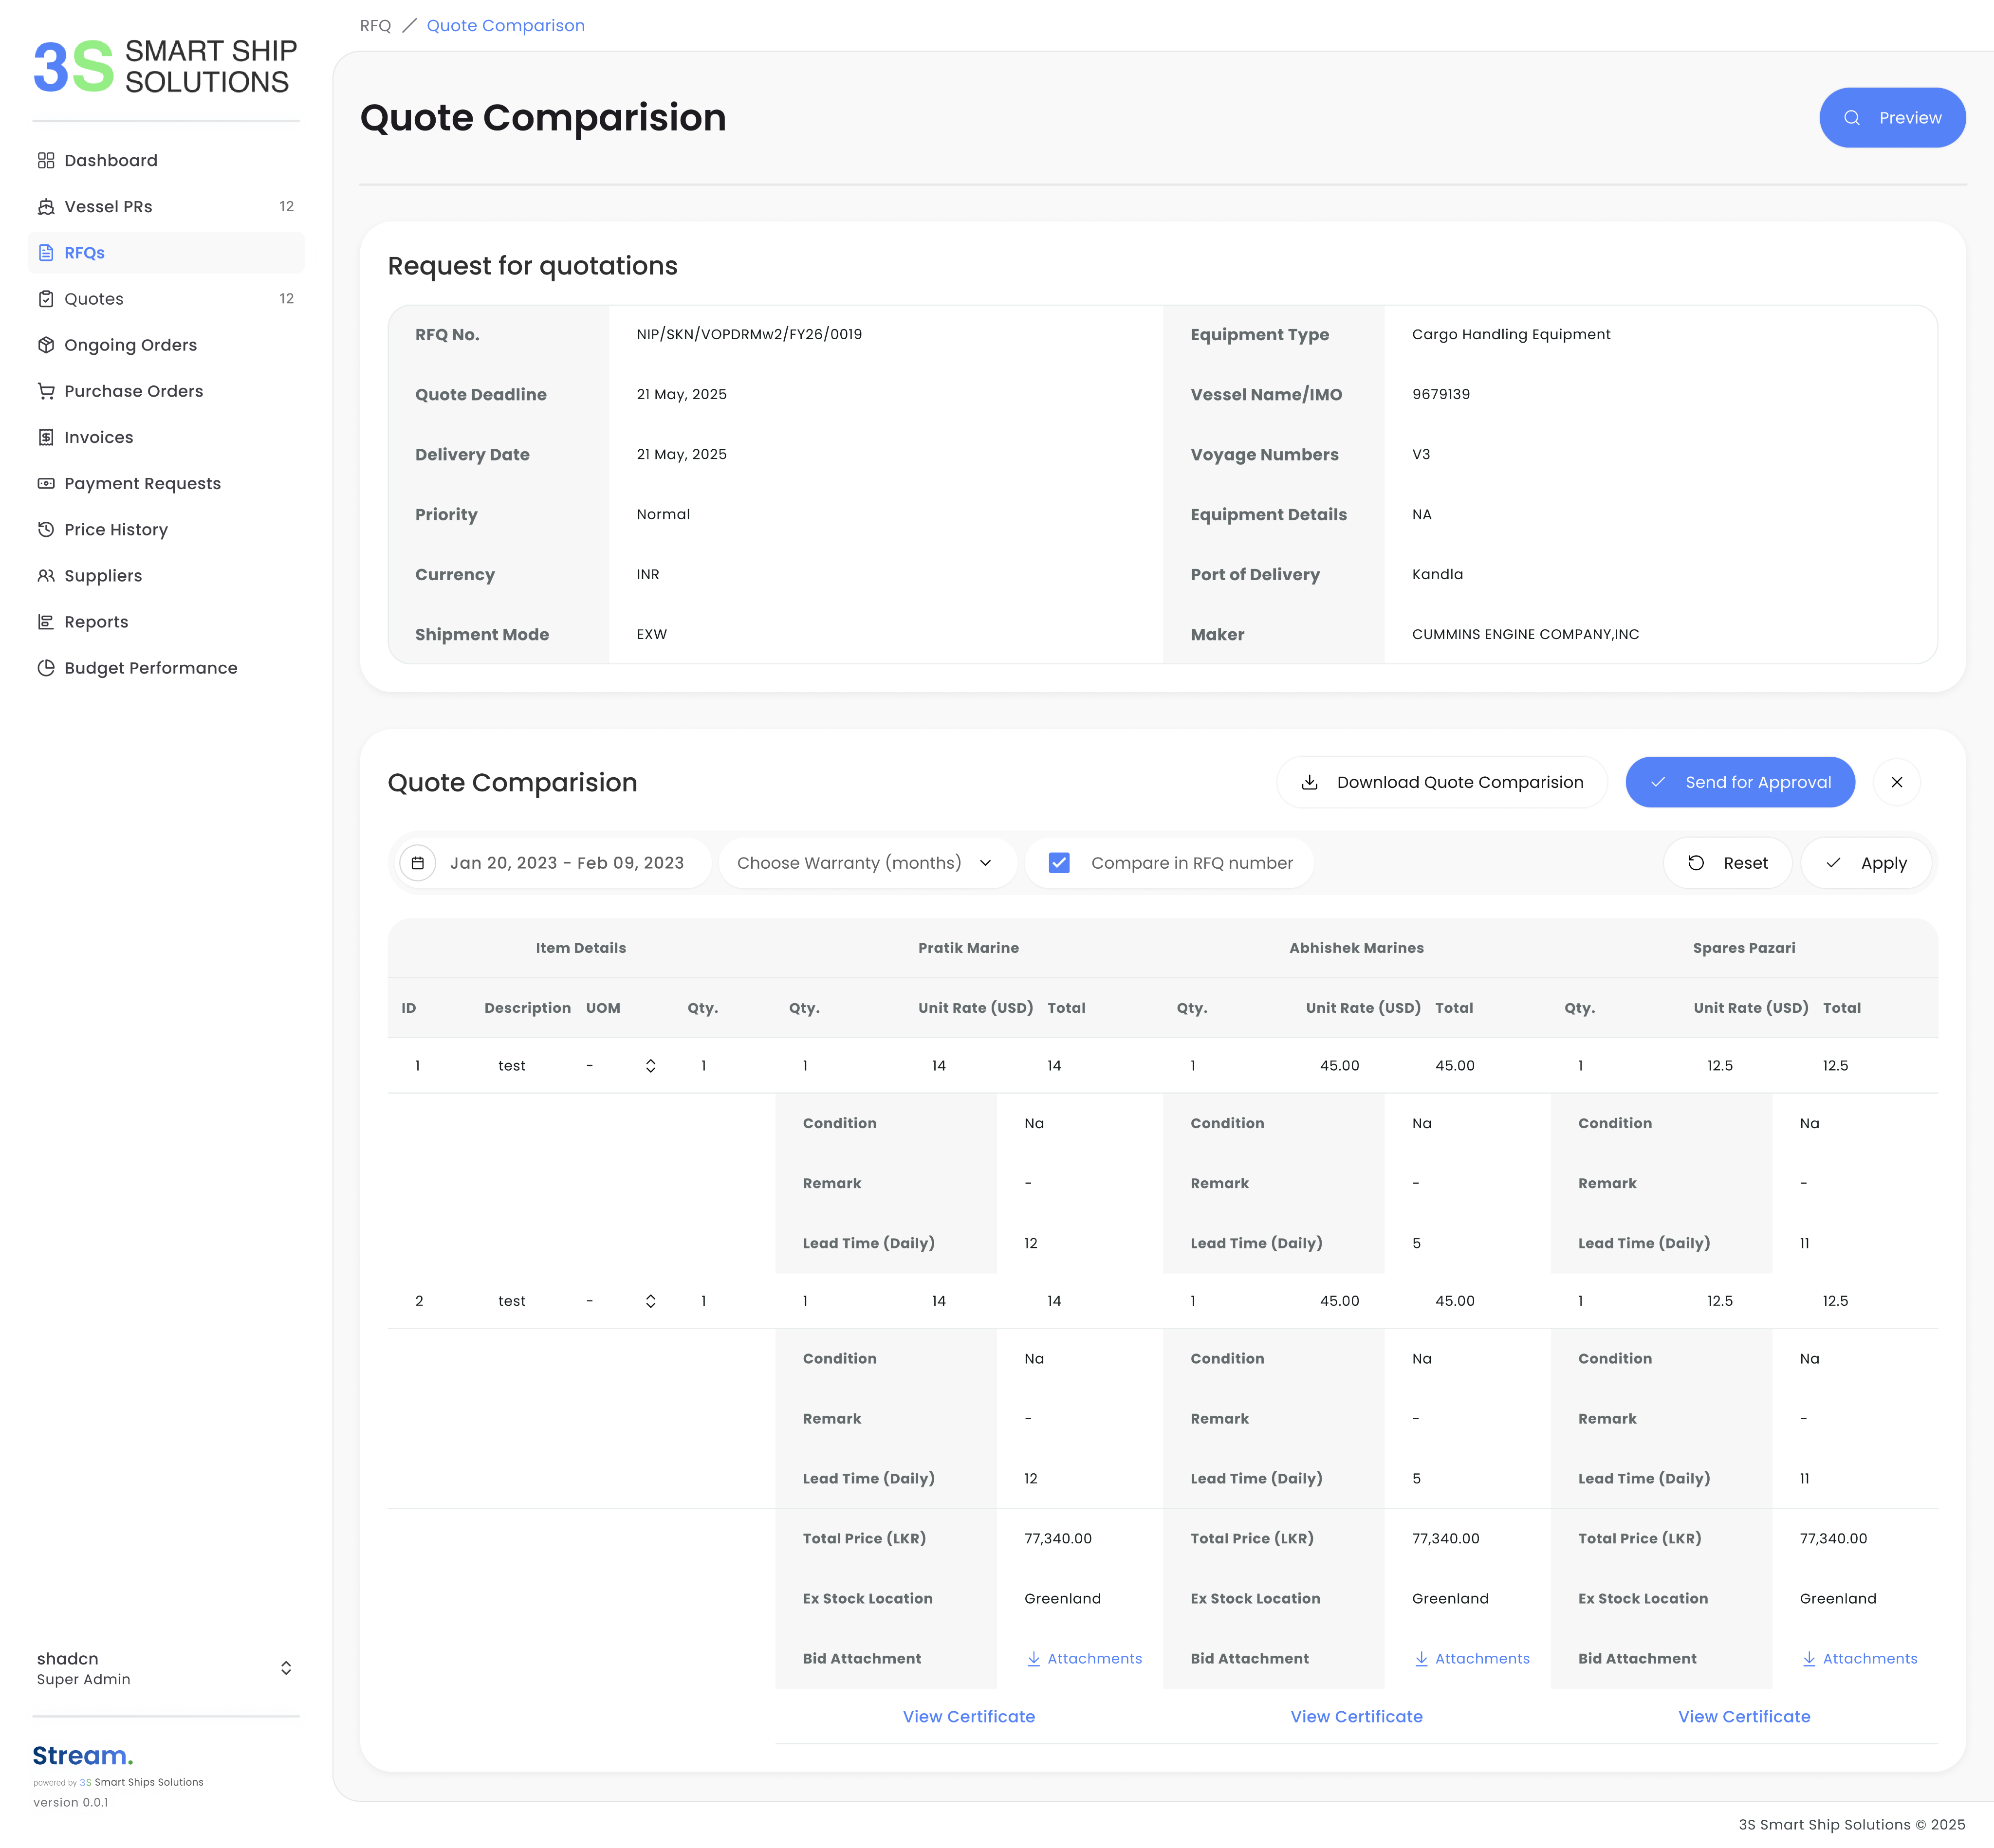This screenshot has width=1994, height=1848.
Task: Open View Certificate for Abhishek Marines
Action: [x=1356, y=1717]
